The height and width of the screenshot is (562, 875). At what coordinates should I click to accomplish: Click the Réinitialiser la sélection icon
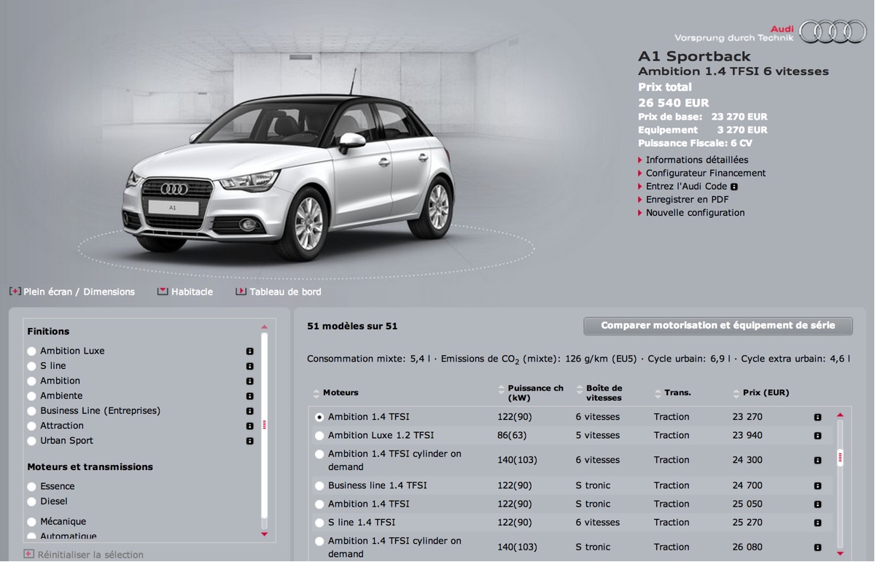(x=28, y=554)
